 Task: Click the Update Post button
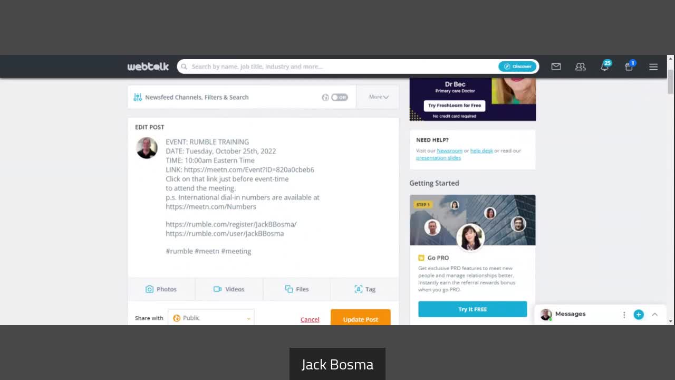click(361, 318)
